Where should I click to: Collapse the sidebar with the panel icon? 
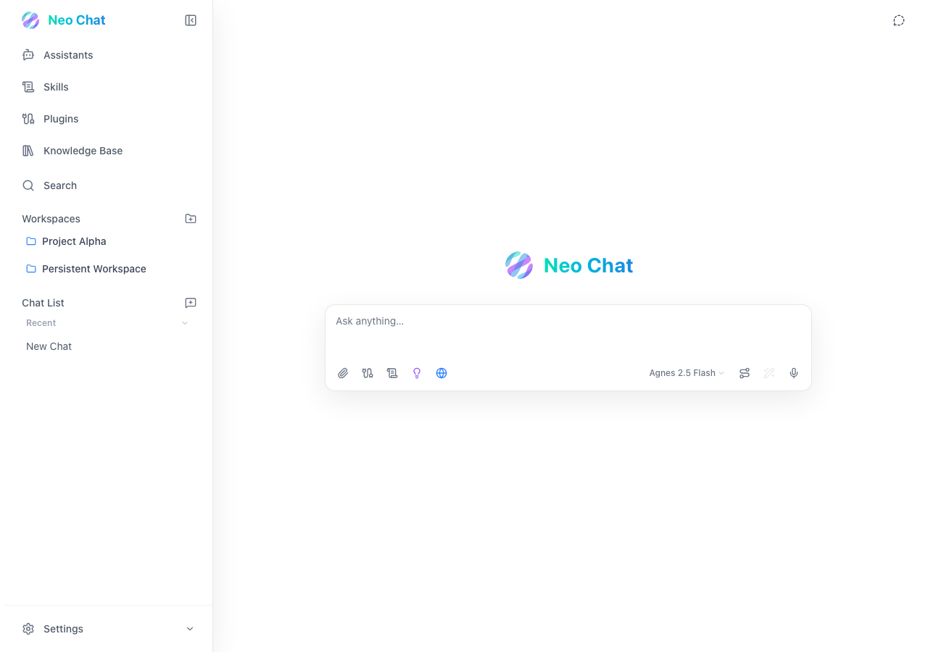(191, 20)
